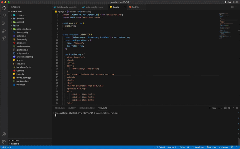
Task: Open the new terminal launch profile dropdown
Action: (221, 108)
